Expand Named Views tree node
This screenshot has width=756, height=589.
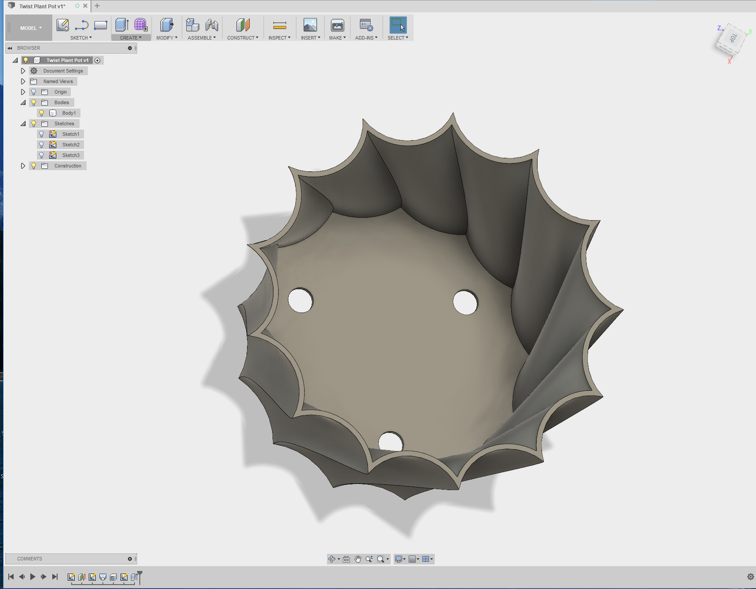coord(23,81)
